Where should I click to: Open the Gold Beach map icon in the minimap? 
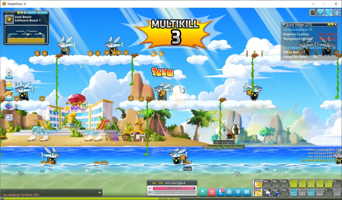(9, 19)
